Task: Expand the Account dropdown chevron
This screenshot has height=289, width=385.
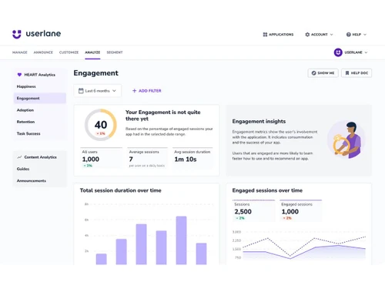Action: 331,35
